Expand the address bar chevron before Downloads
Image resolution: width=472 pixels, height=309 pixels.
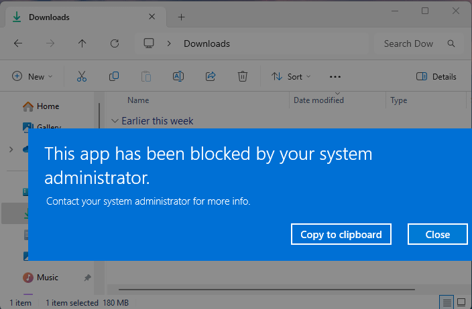tap(169, 44)
